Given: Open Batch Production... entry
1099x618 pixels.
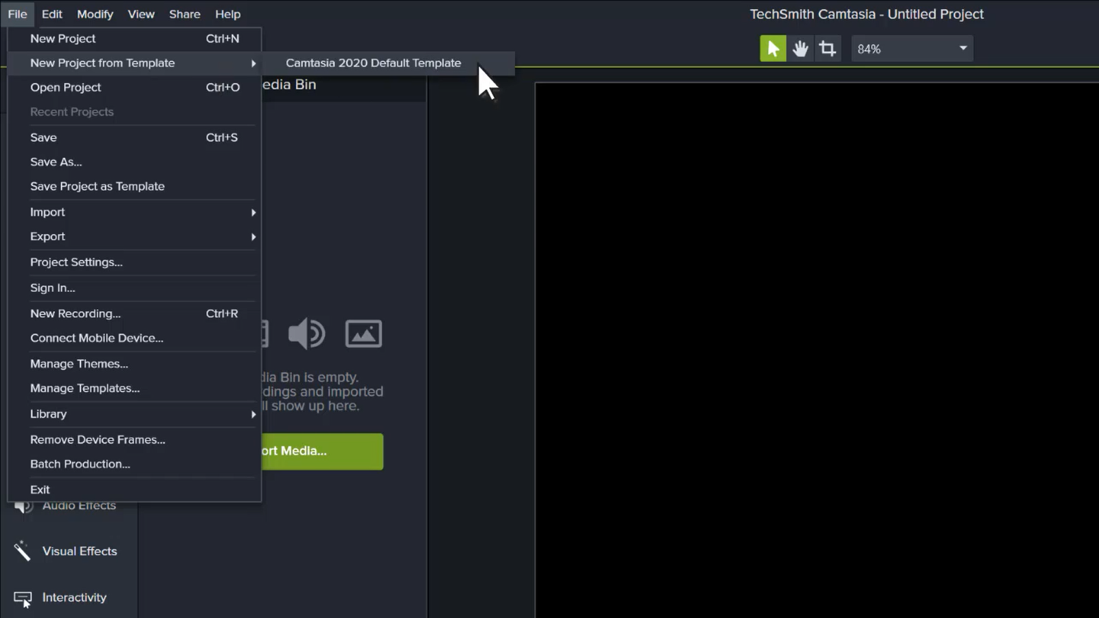Looking at the screenshot, I should 135,464.
